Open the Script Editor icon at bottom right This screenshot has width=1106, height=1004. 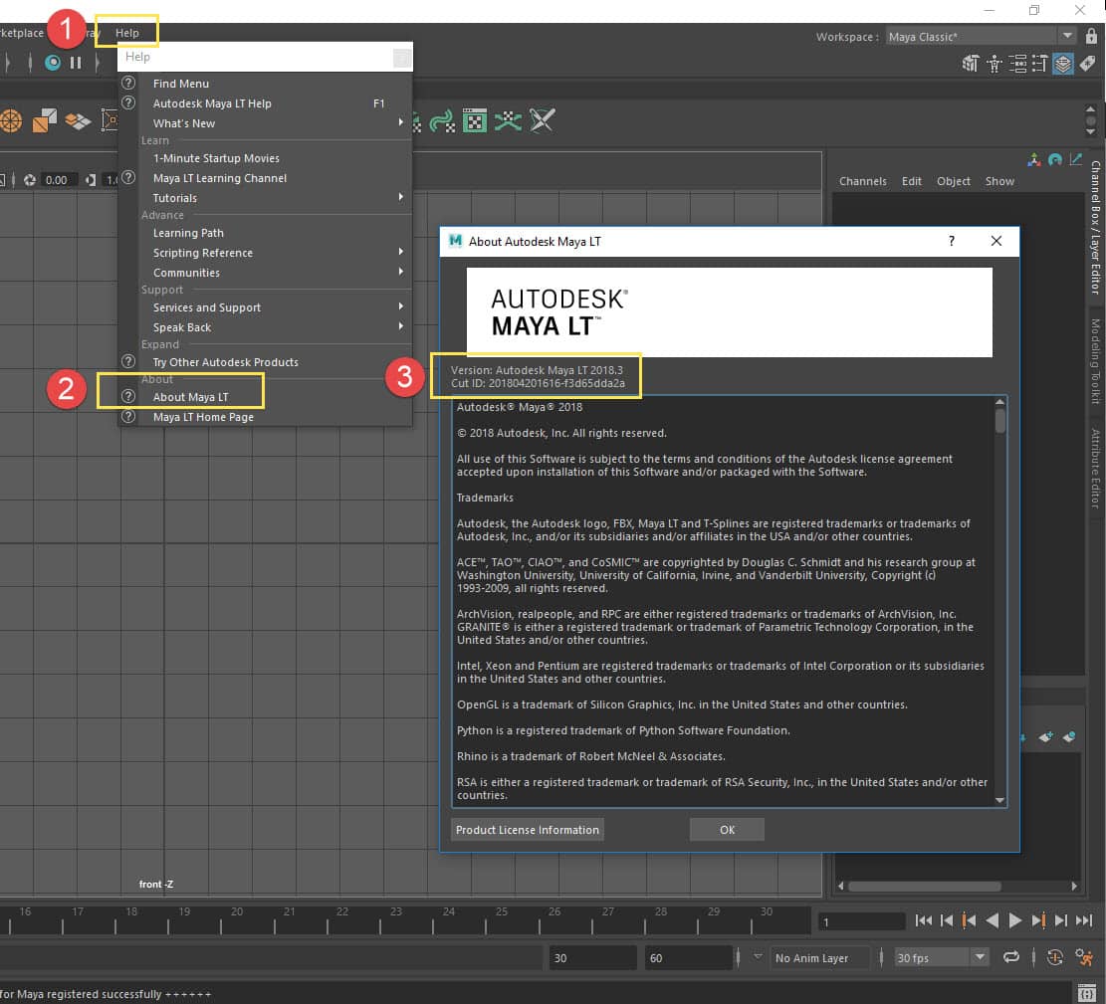tap(1087, 993)
